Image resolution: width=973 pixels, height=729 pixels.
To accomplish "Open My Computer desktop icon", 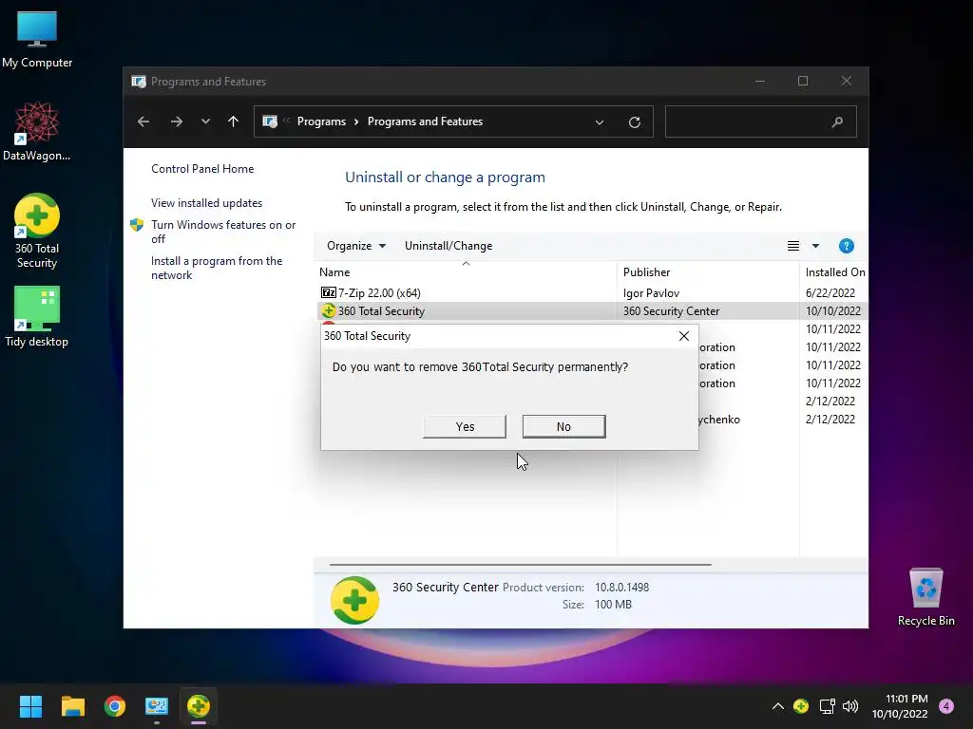I will tap(37, 40).
